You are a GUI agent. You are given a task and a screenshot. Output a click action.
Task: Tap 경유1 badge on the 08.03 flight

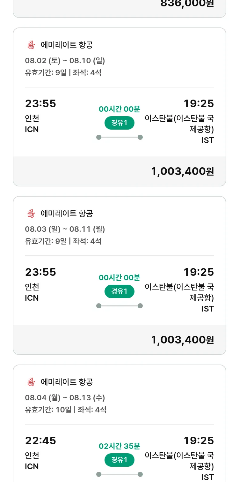tap(119, 291)
